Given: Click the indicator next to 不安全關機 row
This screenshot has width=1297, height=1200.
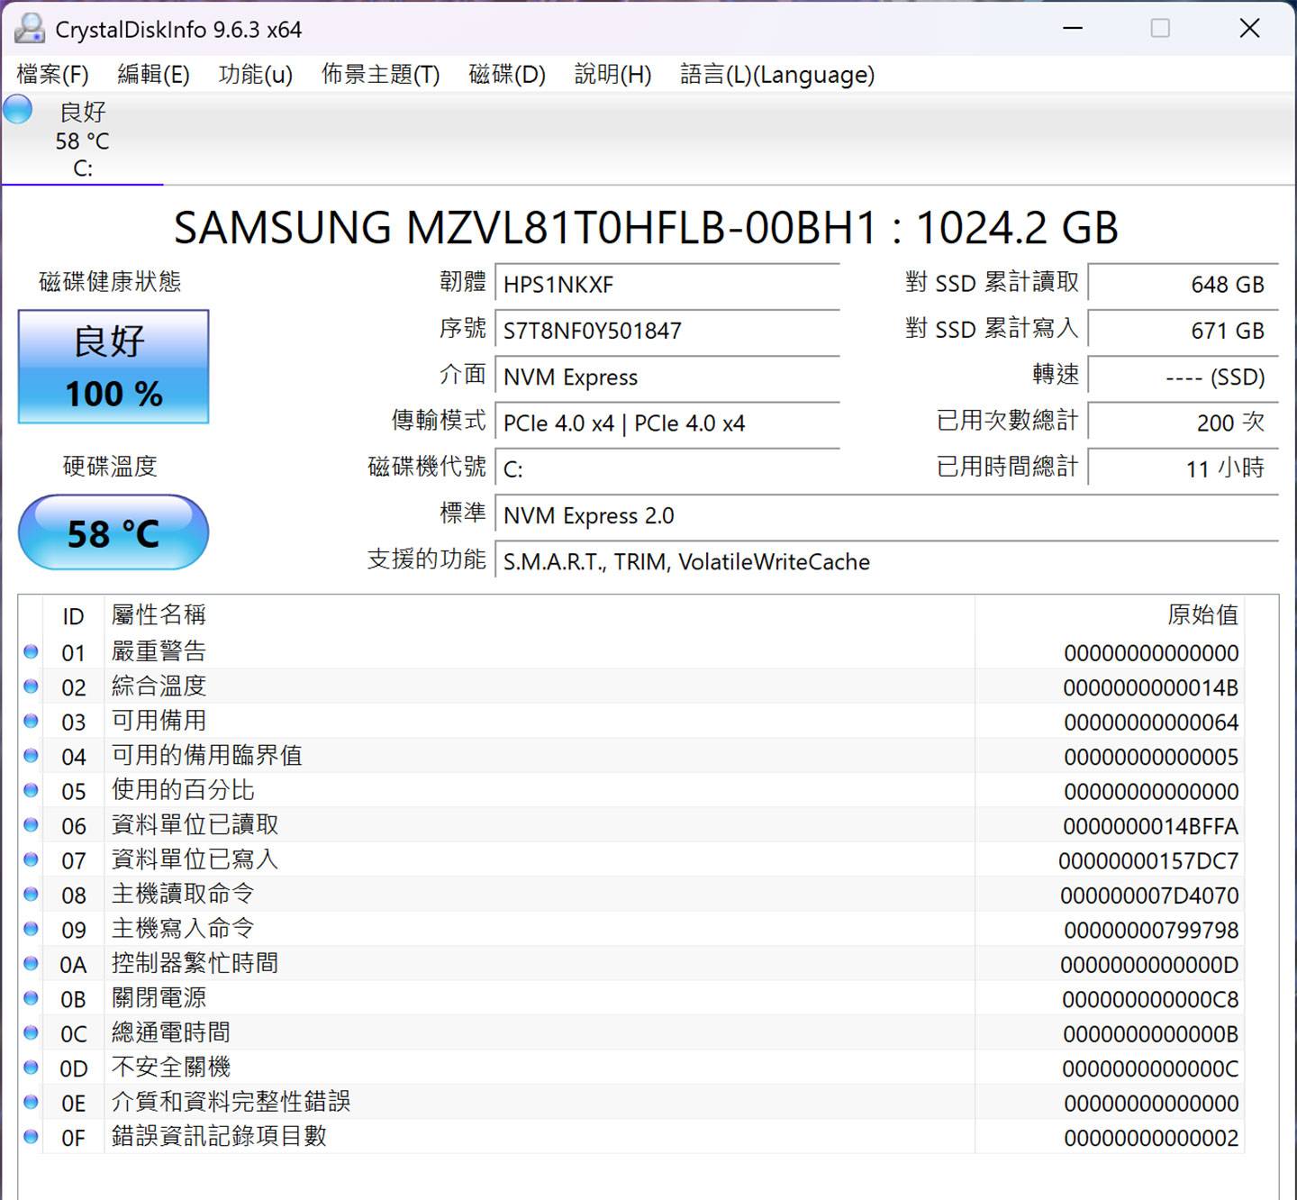Looking at the screenshot, I should (x=31, y=1068).
